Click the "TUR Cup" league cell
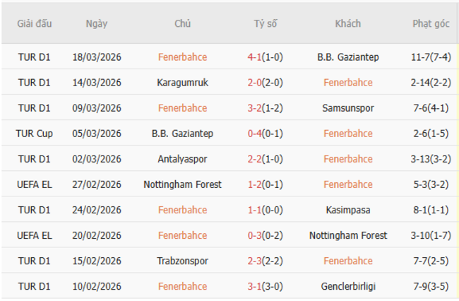 (35, 134)
